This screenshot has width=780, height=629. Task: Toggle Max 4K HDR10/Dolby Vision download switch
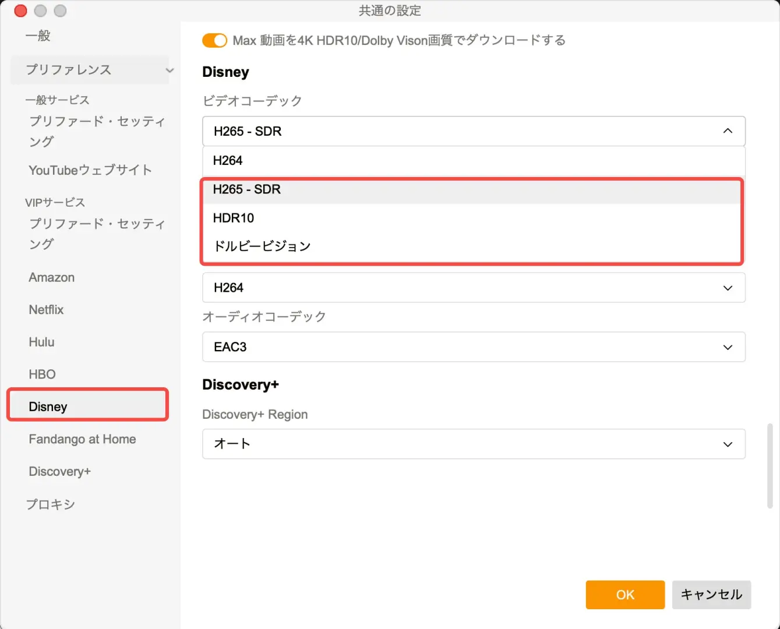214,41
